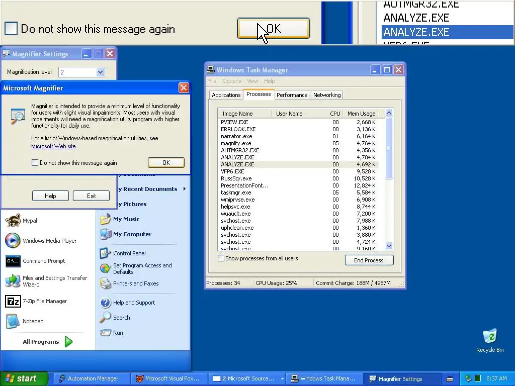The width and height of the screenshot is (515, 386).
Task: Expand All Programs menu
Action: [x=48, y=342]
